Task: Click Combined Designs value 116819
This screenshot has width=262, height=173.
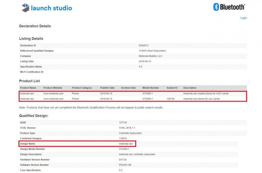Action: coord(123,138)
